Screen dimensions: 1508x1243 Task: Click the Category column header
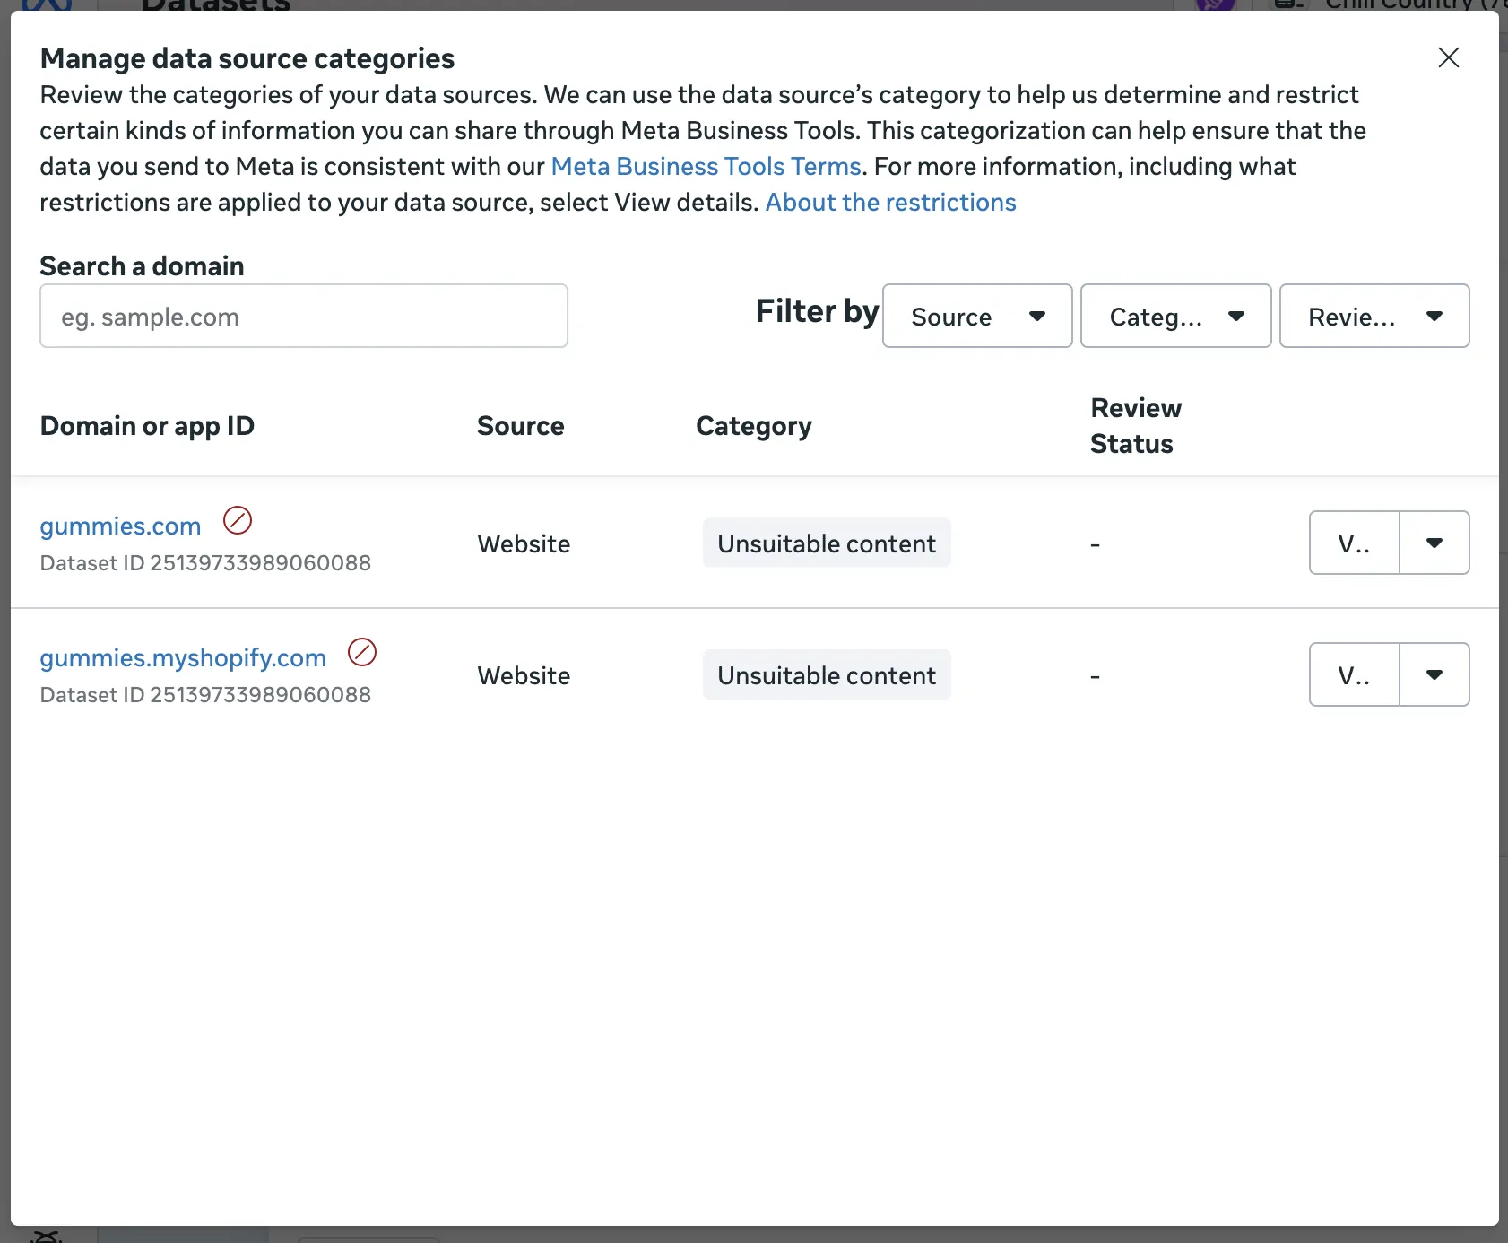pos(753,425)
